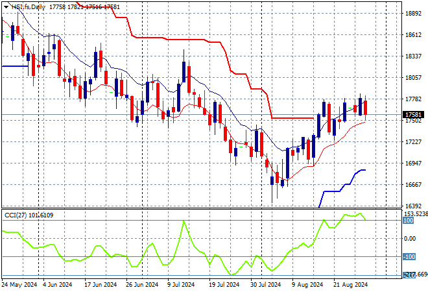Image resolution: width=428 pixels, height=292 pixels.
Task: Select the 9 Jul 2024 date label
Action: (181, 285)
